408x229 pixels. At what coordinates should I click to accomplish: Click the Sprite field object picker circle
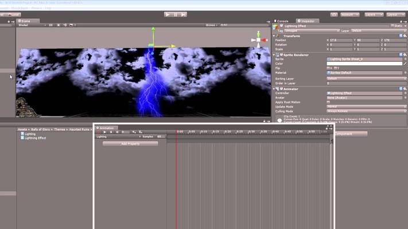tap(405, 59)
